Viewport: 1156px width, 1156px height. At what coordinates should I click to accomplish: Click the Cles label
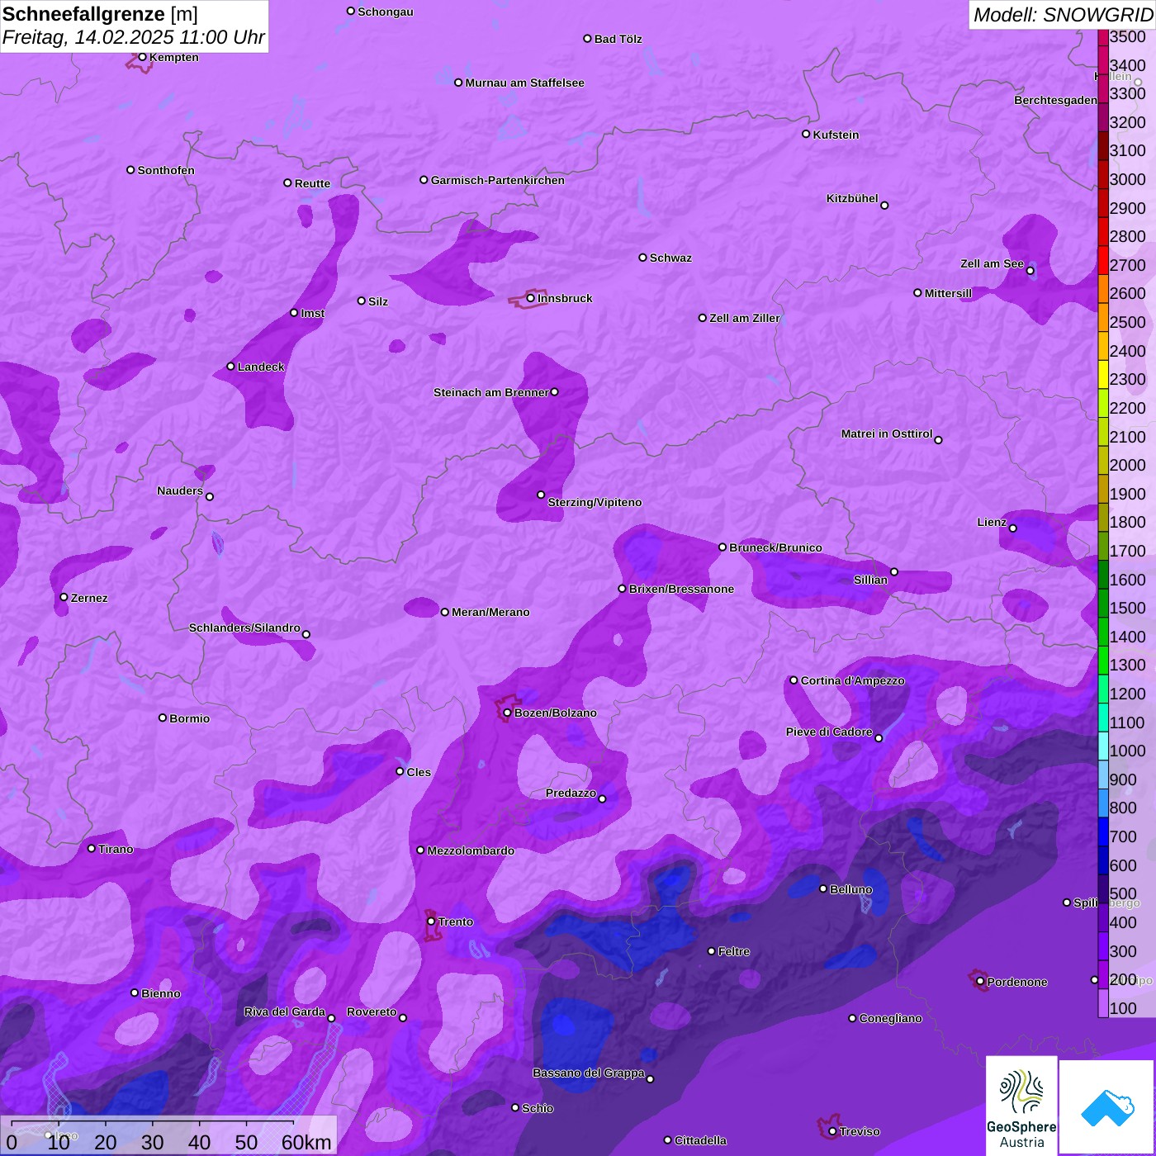point(419,772)
